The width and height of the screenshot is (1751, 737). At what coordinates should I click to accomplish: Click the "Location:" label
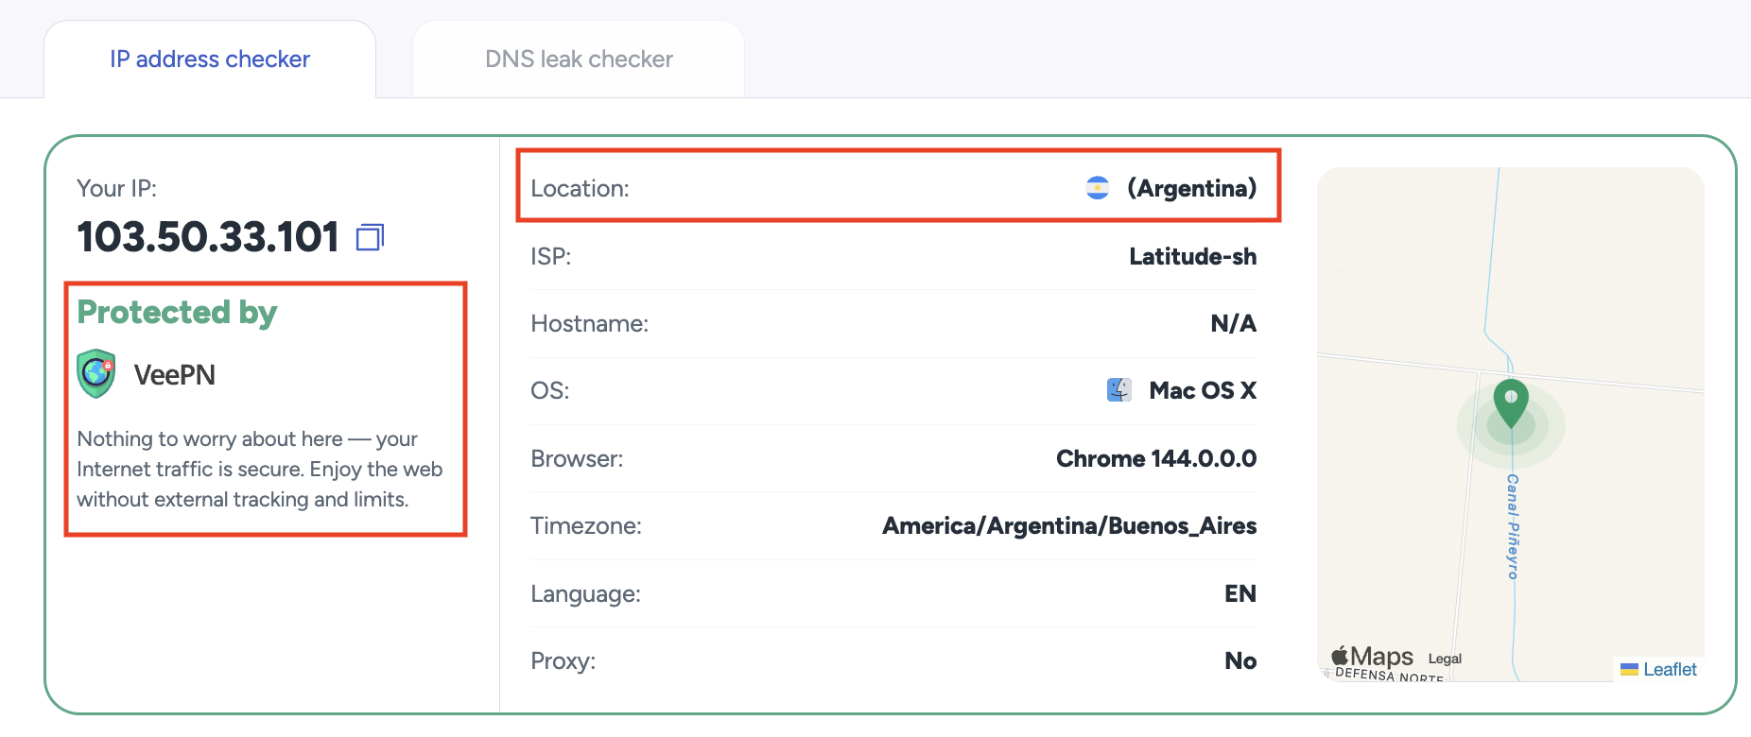click(580, 188)
